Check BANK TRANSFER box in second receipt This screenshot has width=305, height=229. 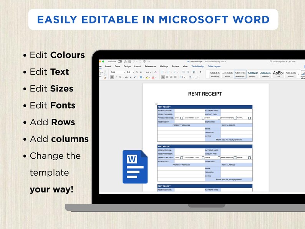(235, 158)
